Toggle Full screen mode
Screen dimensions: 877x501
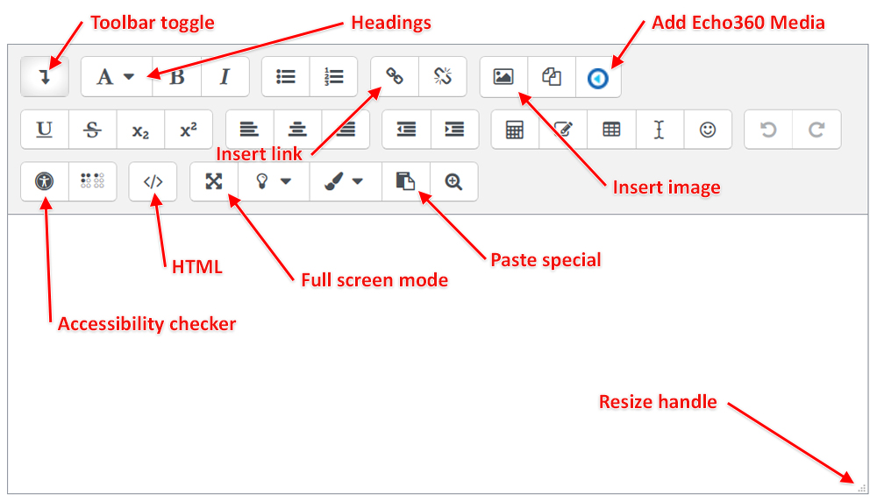pyautogui.click(x=214, y=181)
